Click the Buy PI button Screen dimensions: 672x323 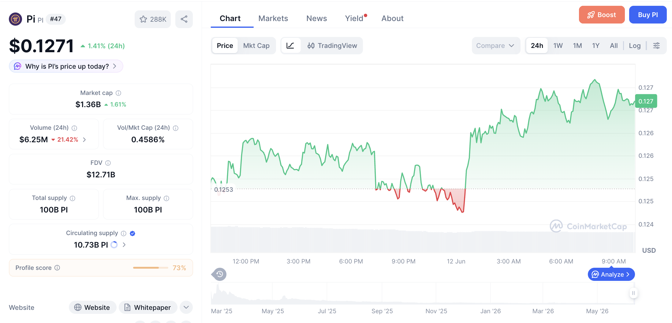tap(648, 15)
